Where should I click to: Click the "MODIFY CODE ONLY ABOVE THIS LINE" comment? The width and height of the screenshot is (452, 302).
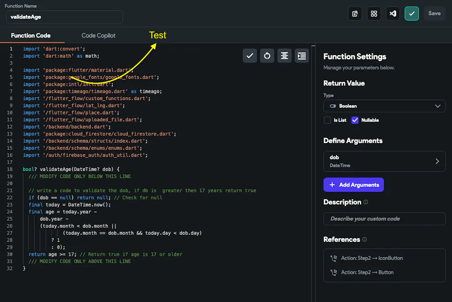(80, 261)
